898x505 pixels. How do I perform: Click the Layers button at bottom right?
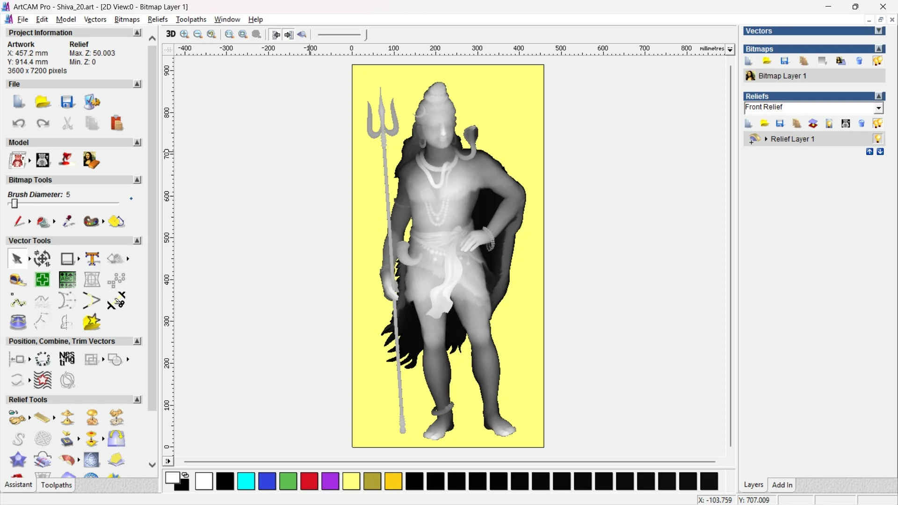pos(753,485)
